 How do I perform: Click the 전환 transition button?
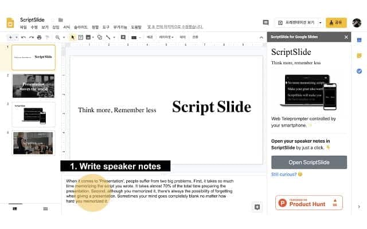click(195, 37)
